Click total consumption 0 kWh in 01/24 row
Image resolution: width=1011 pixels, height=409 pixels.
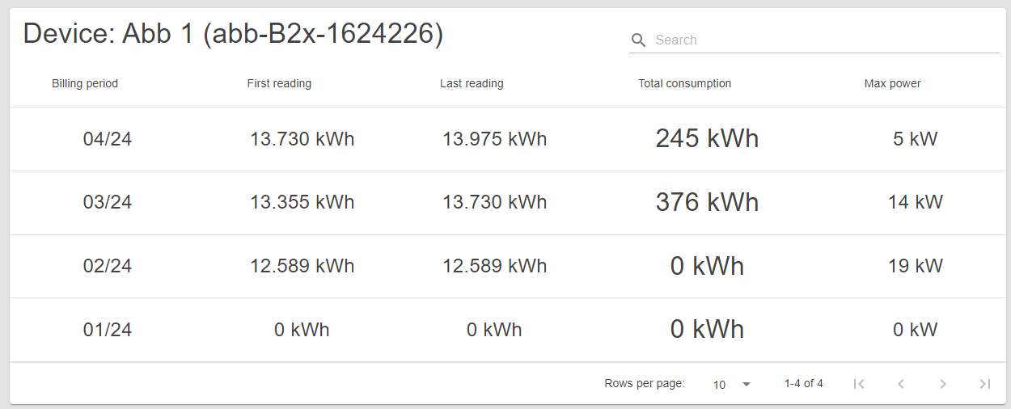click(708, 329)
